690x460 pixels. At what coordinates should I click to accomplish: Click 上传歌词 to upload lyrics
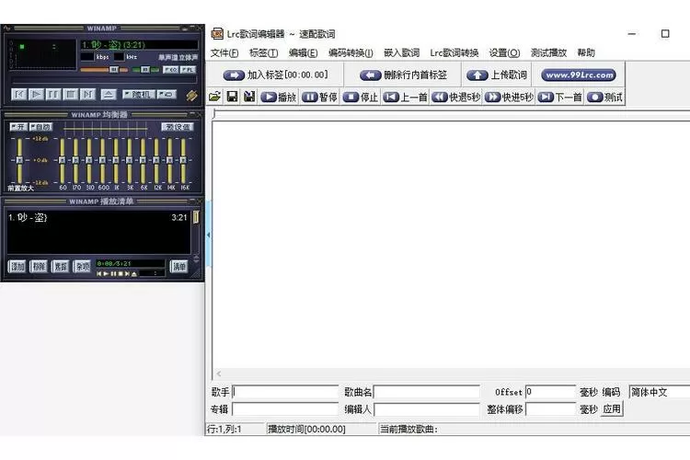tap(497, 75)
